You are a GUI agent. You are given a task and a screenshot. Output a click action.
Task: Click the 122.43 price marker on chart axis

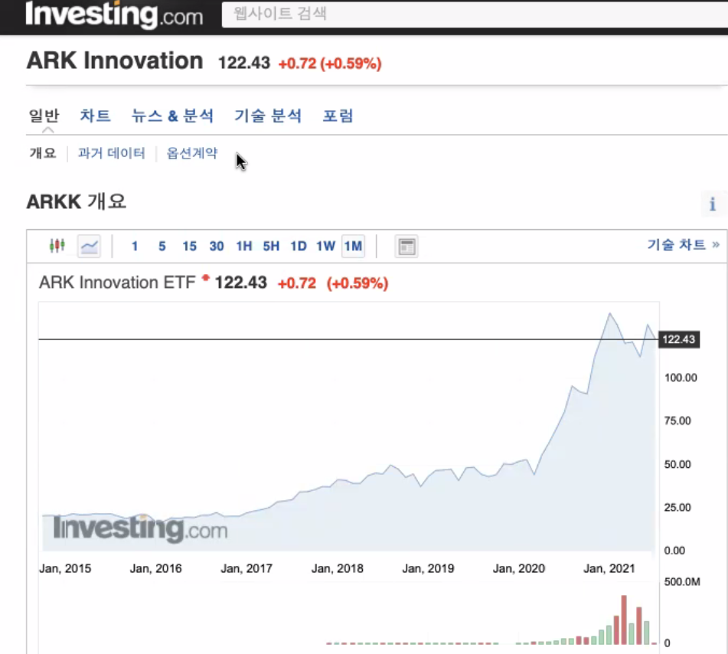pos(679,339)
